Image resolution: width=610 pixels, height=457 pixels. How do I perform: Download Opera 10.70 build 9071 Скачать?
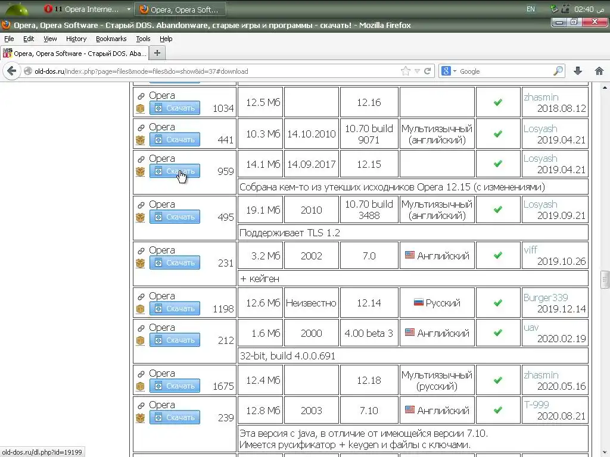point(175,139)
